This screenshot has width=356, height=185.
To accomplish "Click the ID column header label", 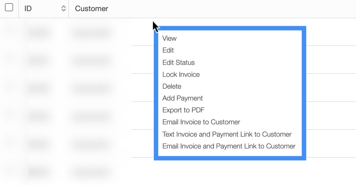I will [x=28, y=9].
